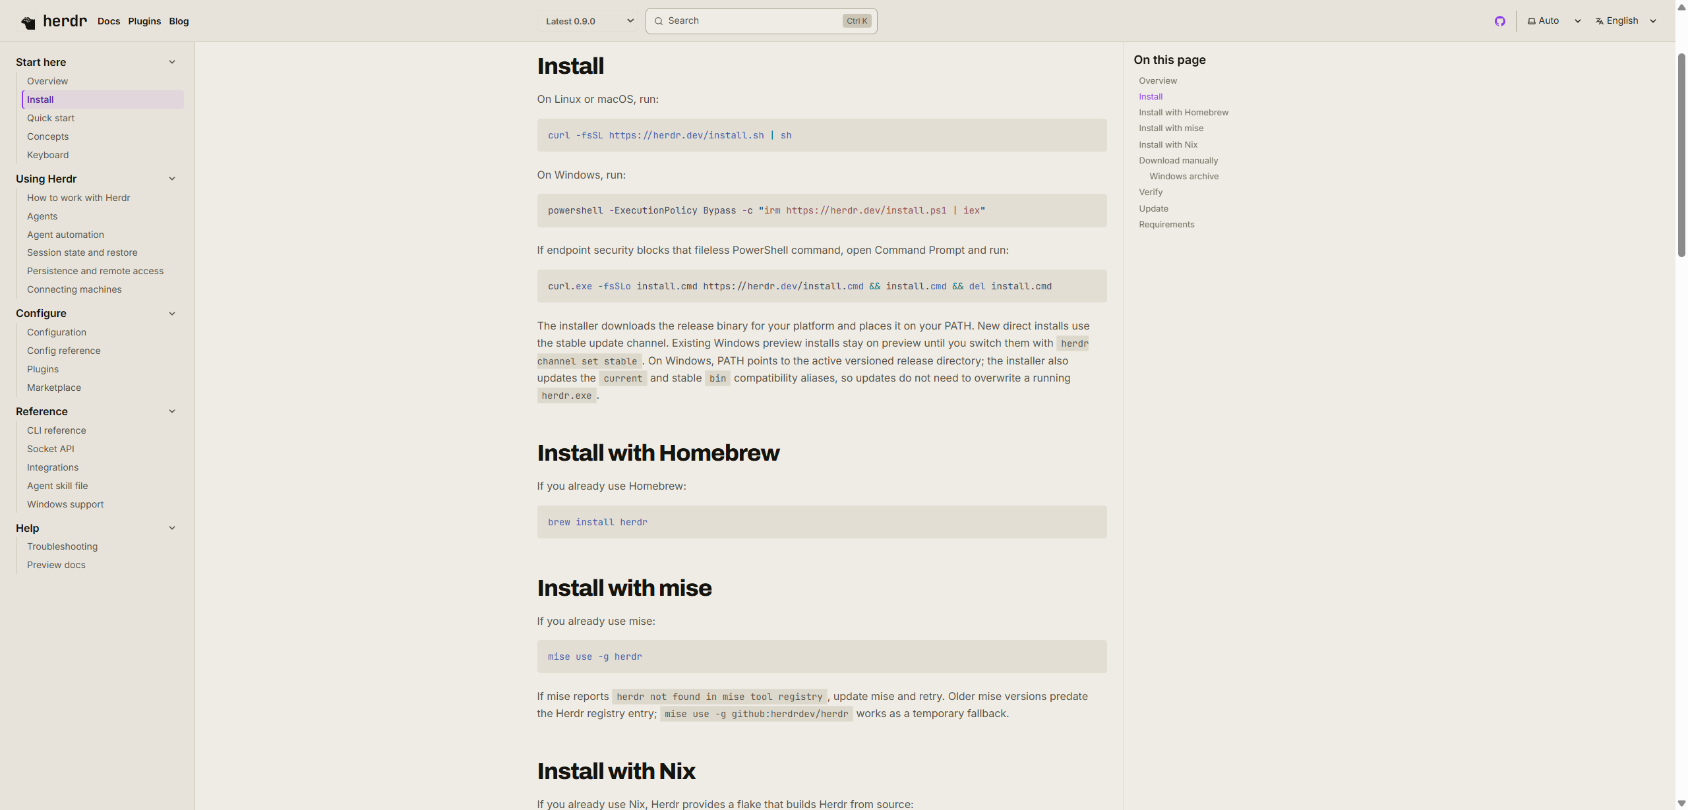Jump to Overview in On this page
Viewport: 1688px width, 810px height.
[1158, 80]
